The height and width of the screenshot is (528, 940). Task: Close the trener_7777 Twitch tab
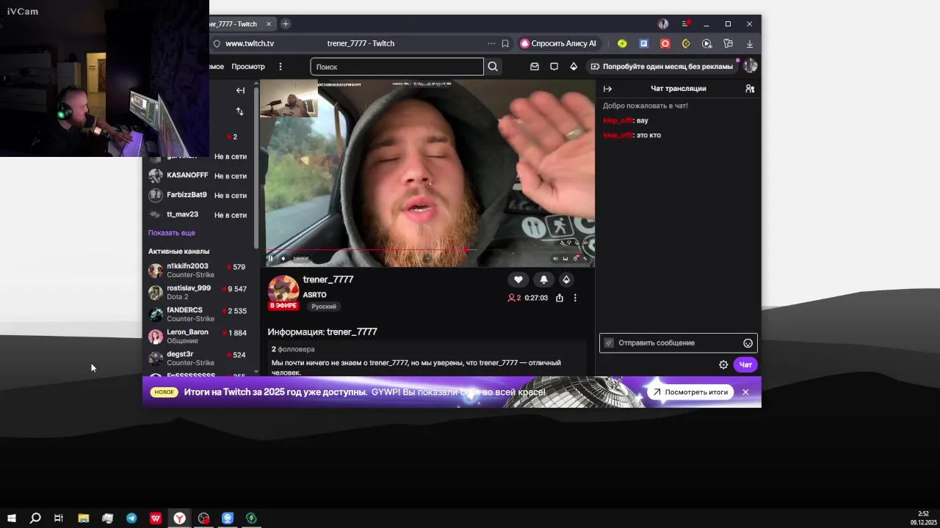(269, 23)
